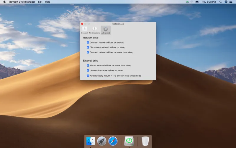Click the External drive section heading
The width and height of the screenshot is (236, 148).
(x=91, y=61)
